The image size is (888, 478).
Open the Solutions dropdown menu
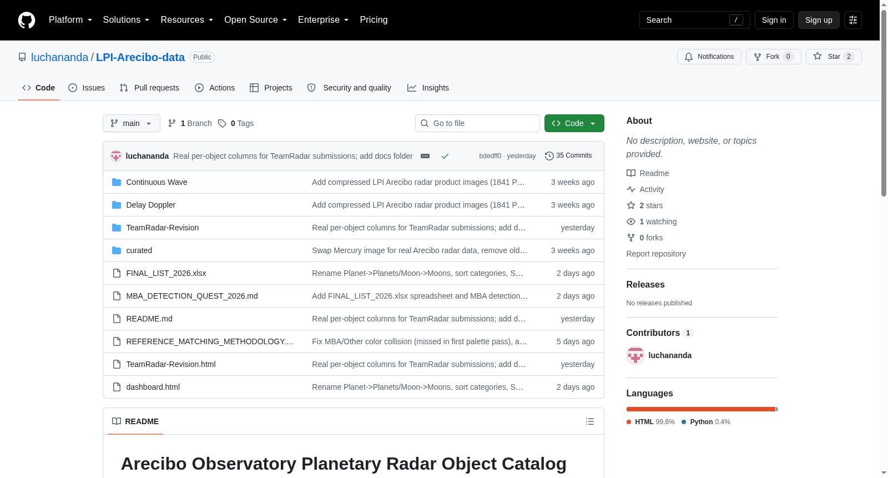click(x=126, y=20)
